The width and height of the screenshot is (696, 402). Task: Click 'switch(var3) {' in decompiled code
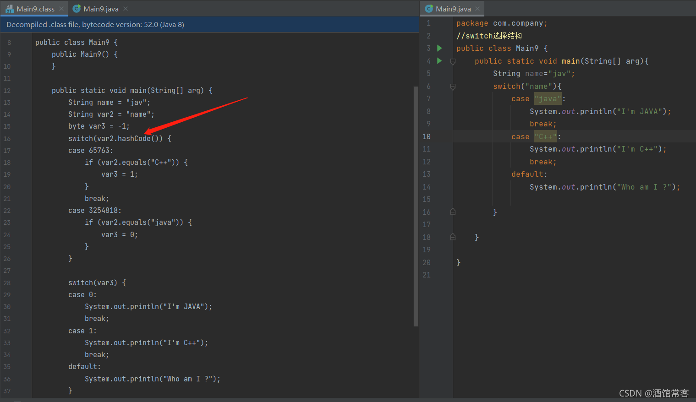coord(97,282)
